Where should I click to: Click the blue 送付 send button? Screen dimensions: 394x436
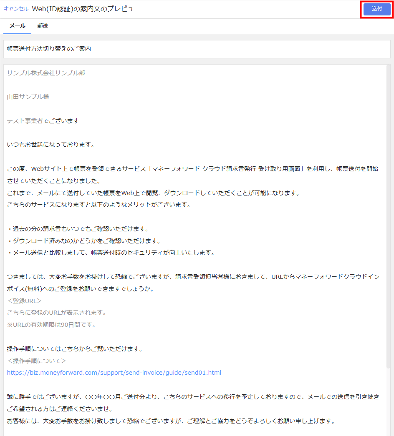377,9
